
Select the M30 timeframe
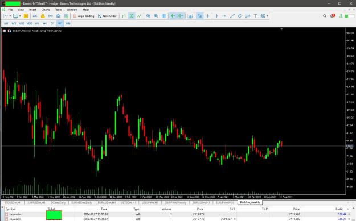tap(29, 23)
